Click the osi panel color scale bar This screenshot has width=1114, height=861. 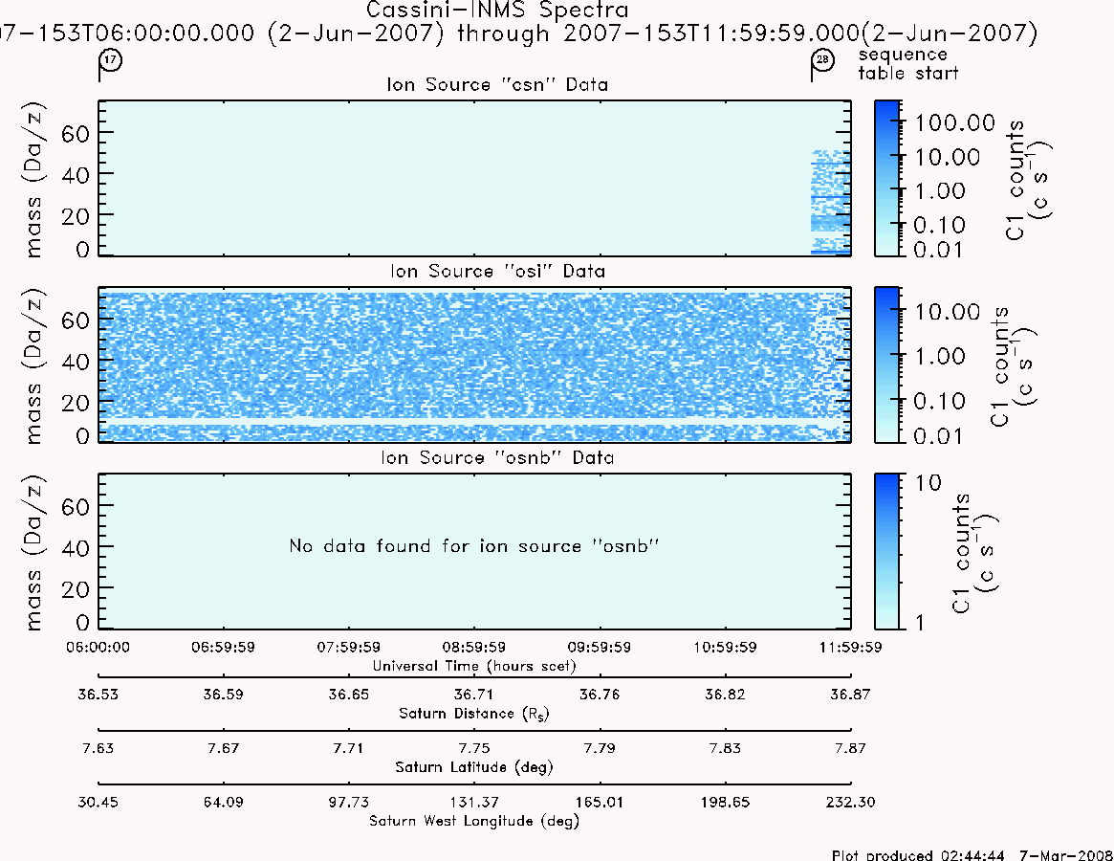pyautogui.click(x=886, y=364)
